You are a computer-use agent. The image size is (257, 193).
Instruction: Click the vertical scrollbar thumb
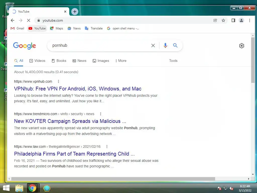pos(253,60)
